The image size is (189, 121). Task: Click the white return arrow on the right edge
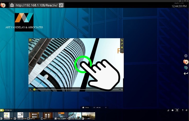pyautogui.click(x=186, y=73)
